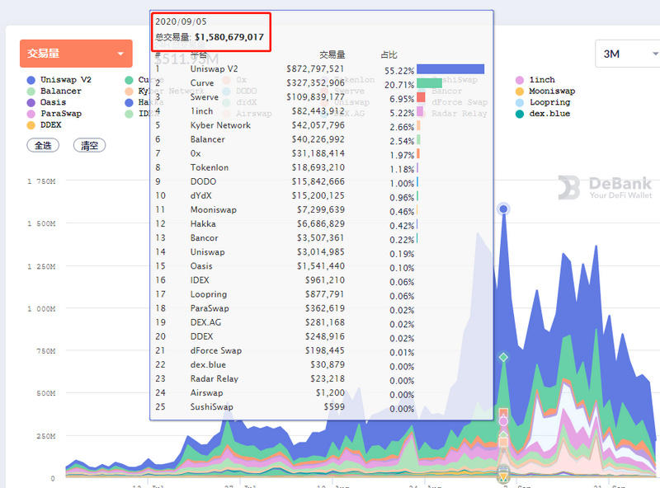This screenshot has width=660, height=488.
Task: Select the orange 交易量 tab
Action: point(76,53)
